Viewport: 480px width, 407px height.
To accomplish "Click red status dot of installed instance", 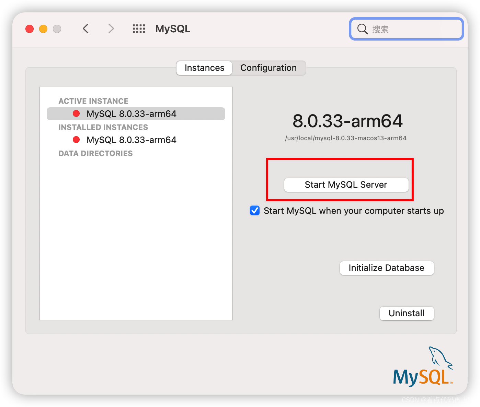I will (76, 140).
